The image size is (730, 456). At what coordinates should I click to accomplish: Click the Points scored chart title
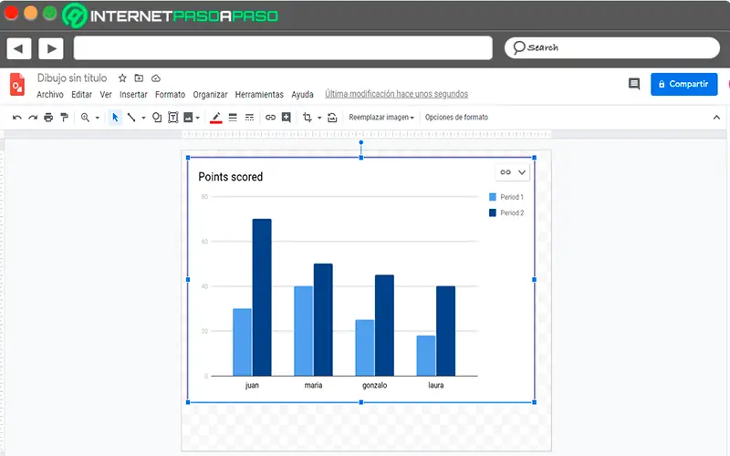point(231,177)
